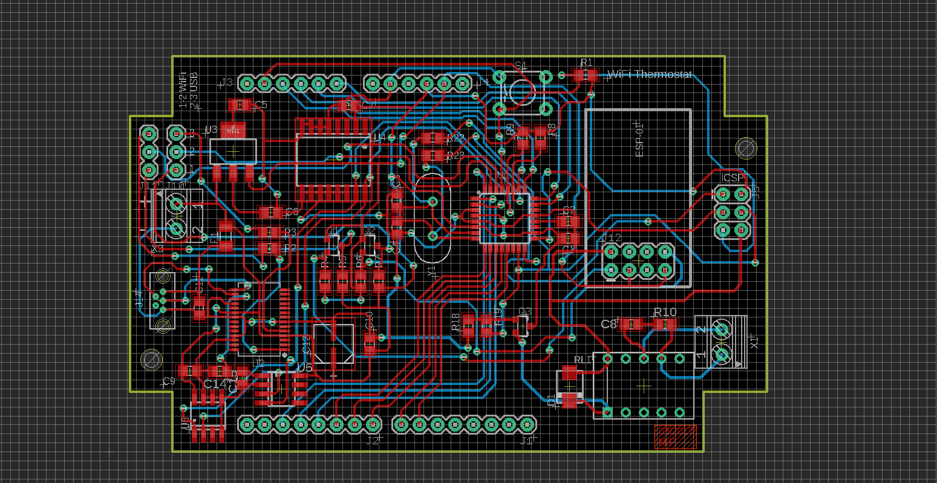Select the RL1 relay footprint
This screenshot has width=937, height=483.
[644, 385]
